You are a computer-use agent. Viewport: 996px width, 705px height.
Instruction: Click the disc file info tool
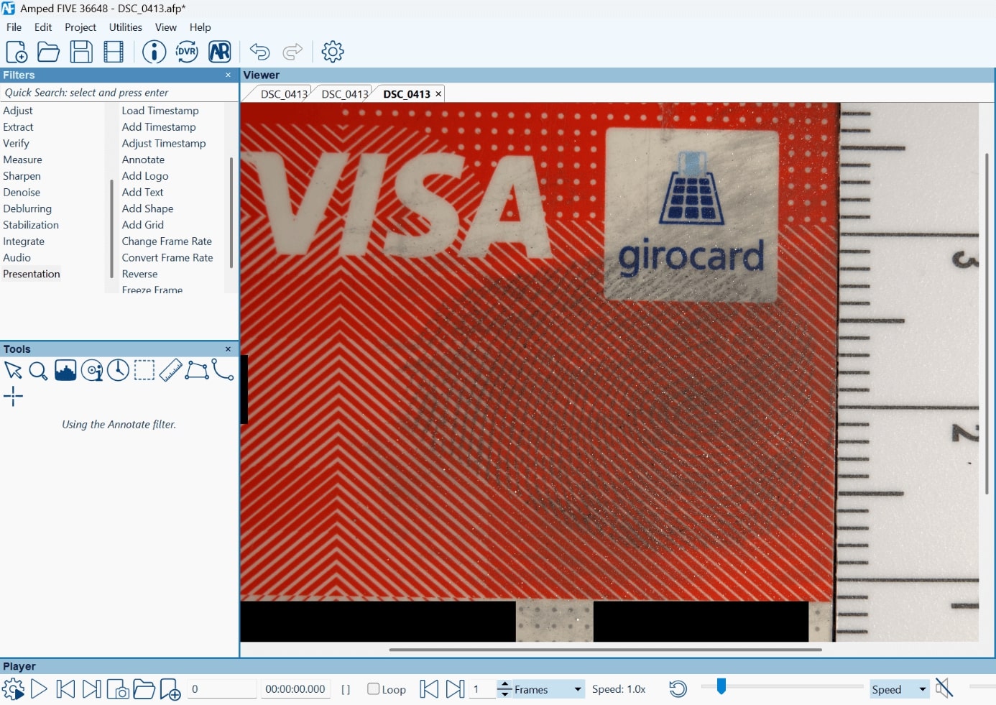[x=92, y=370]
